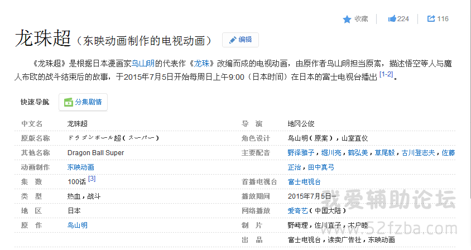Click the green 分集剧情 icon
The image size is (471, 250).
[x=69, y=102]
